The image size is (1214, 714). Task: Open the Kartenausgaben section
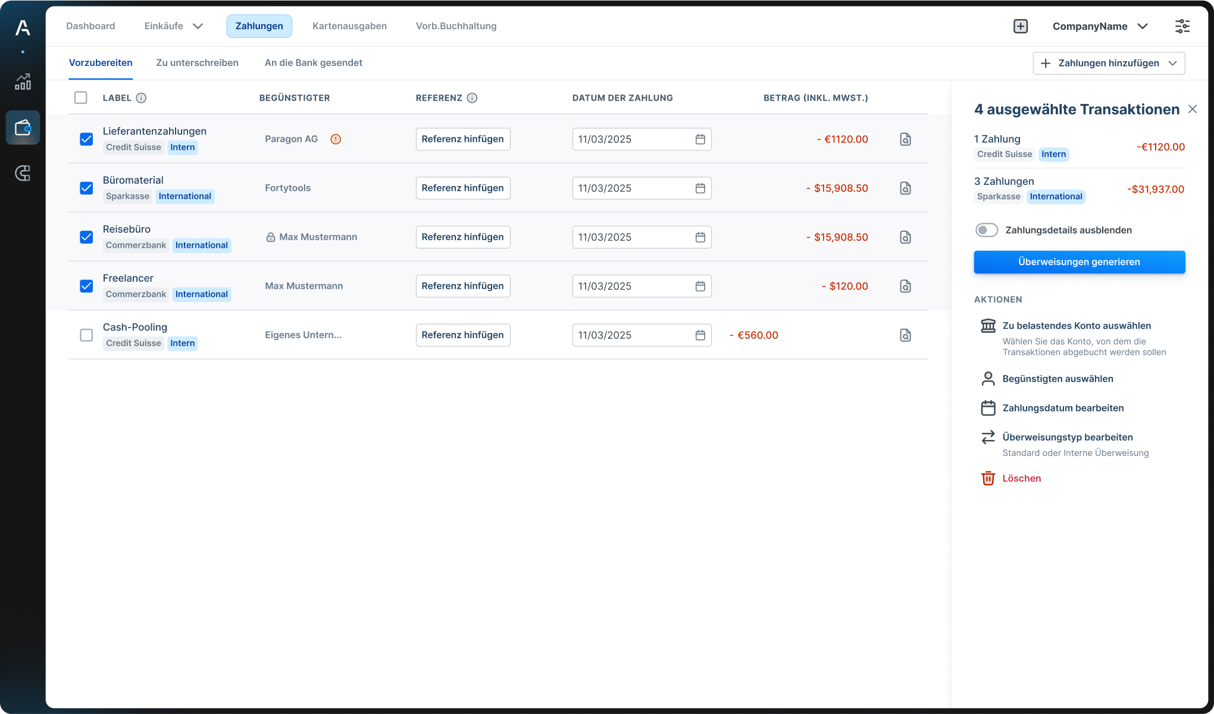tap(349, 26)
